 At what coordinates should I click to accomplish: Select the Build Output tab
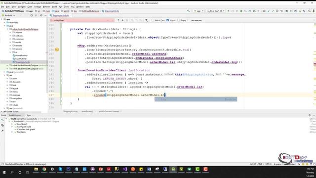[x=15, y=115]
